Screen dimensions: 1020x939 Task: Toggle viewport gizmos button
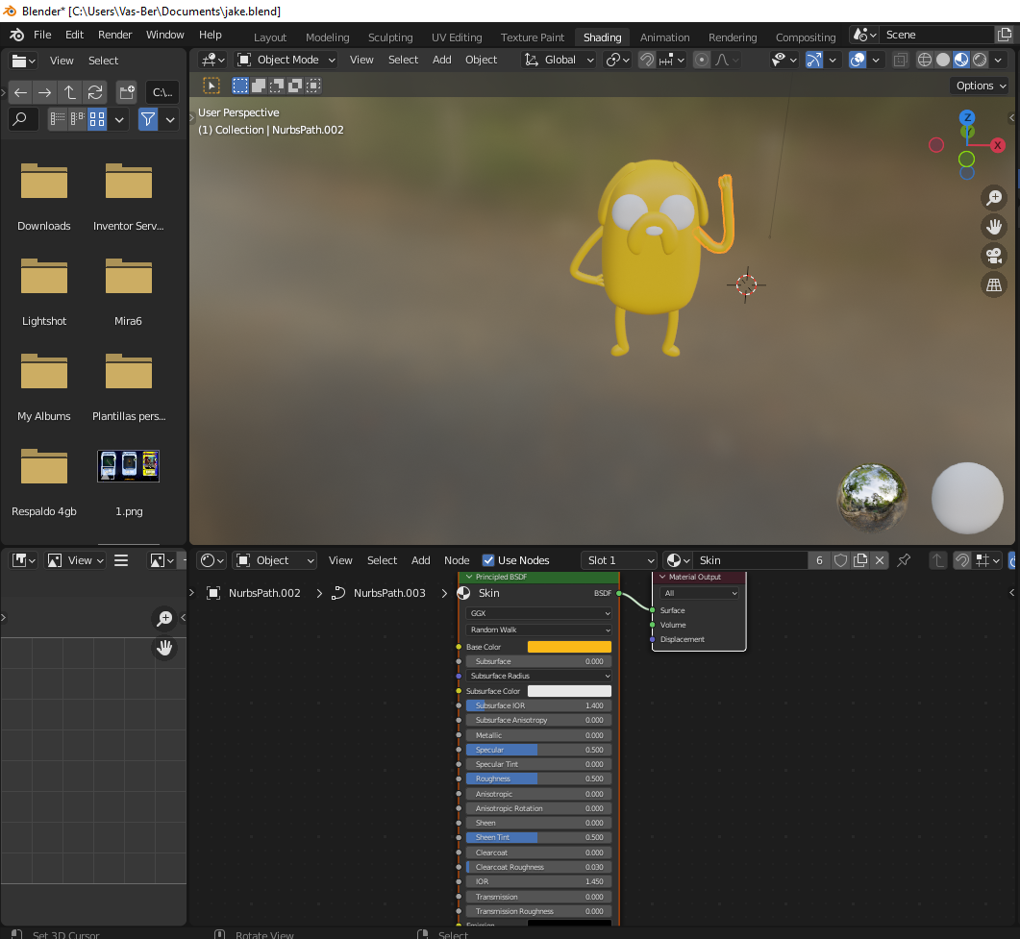(x=813, y=60)
